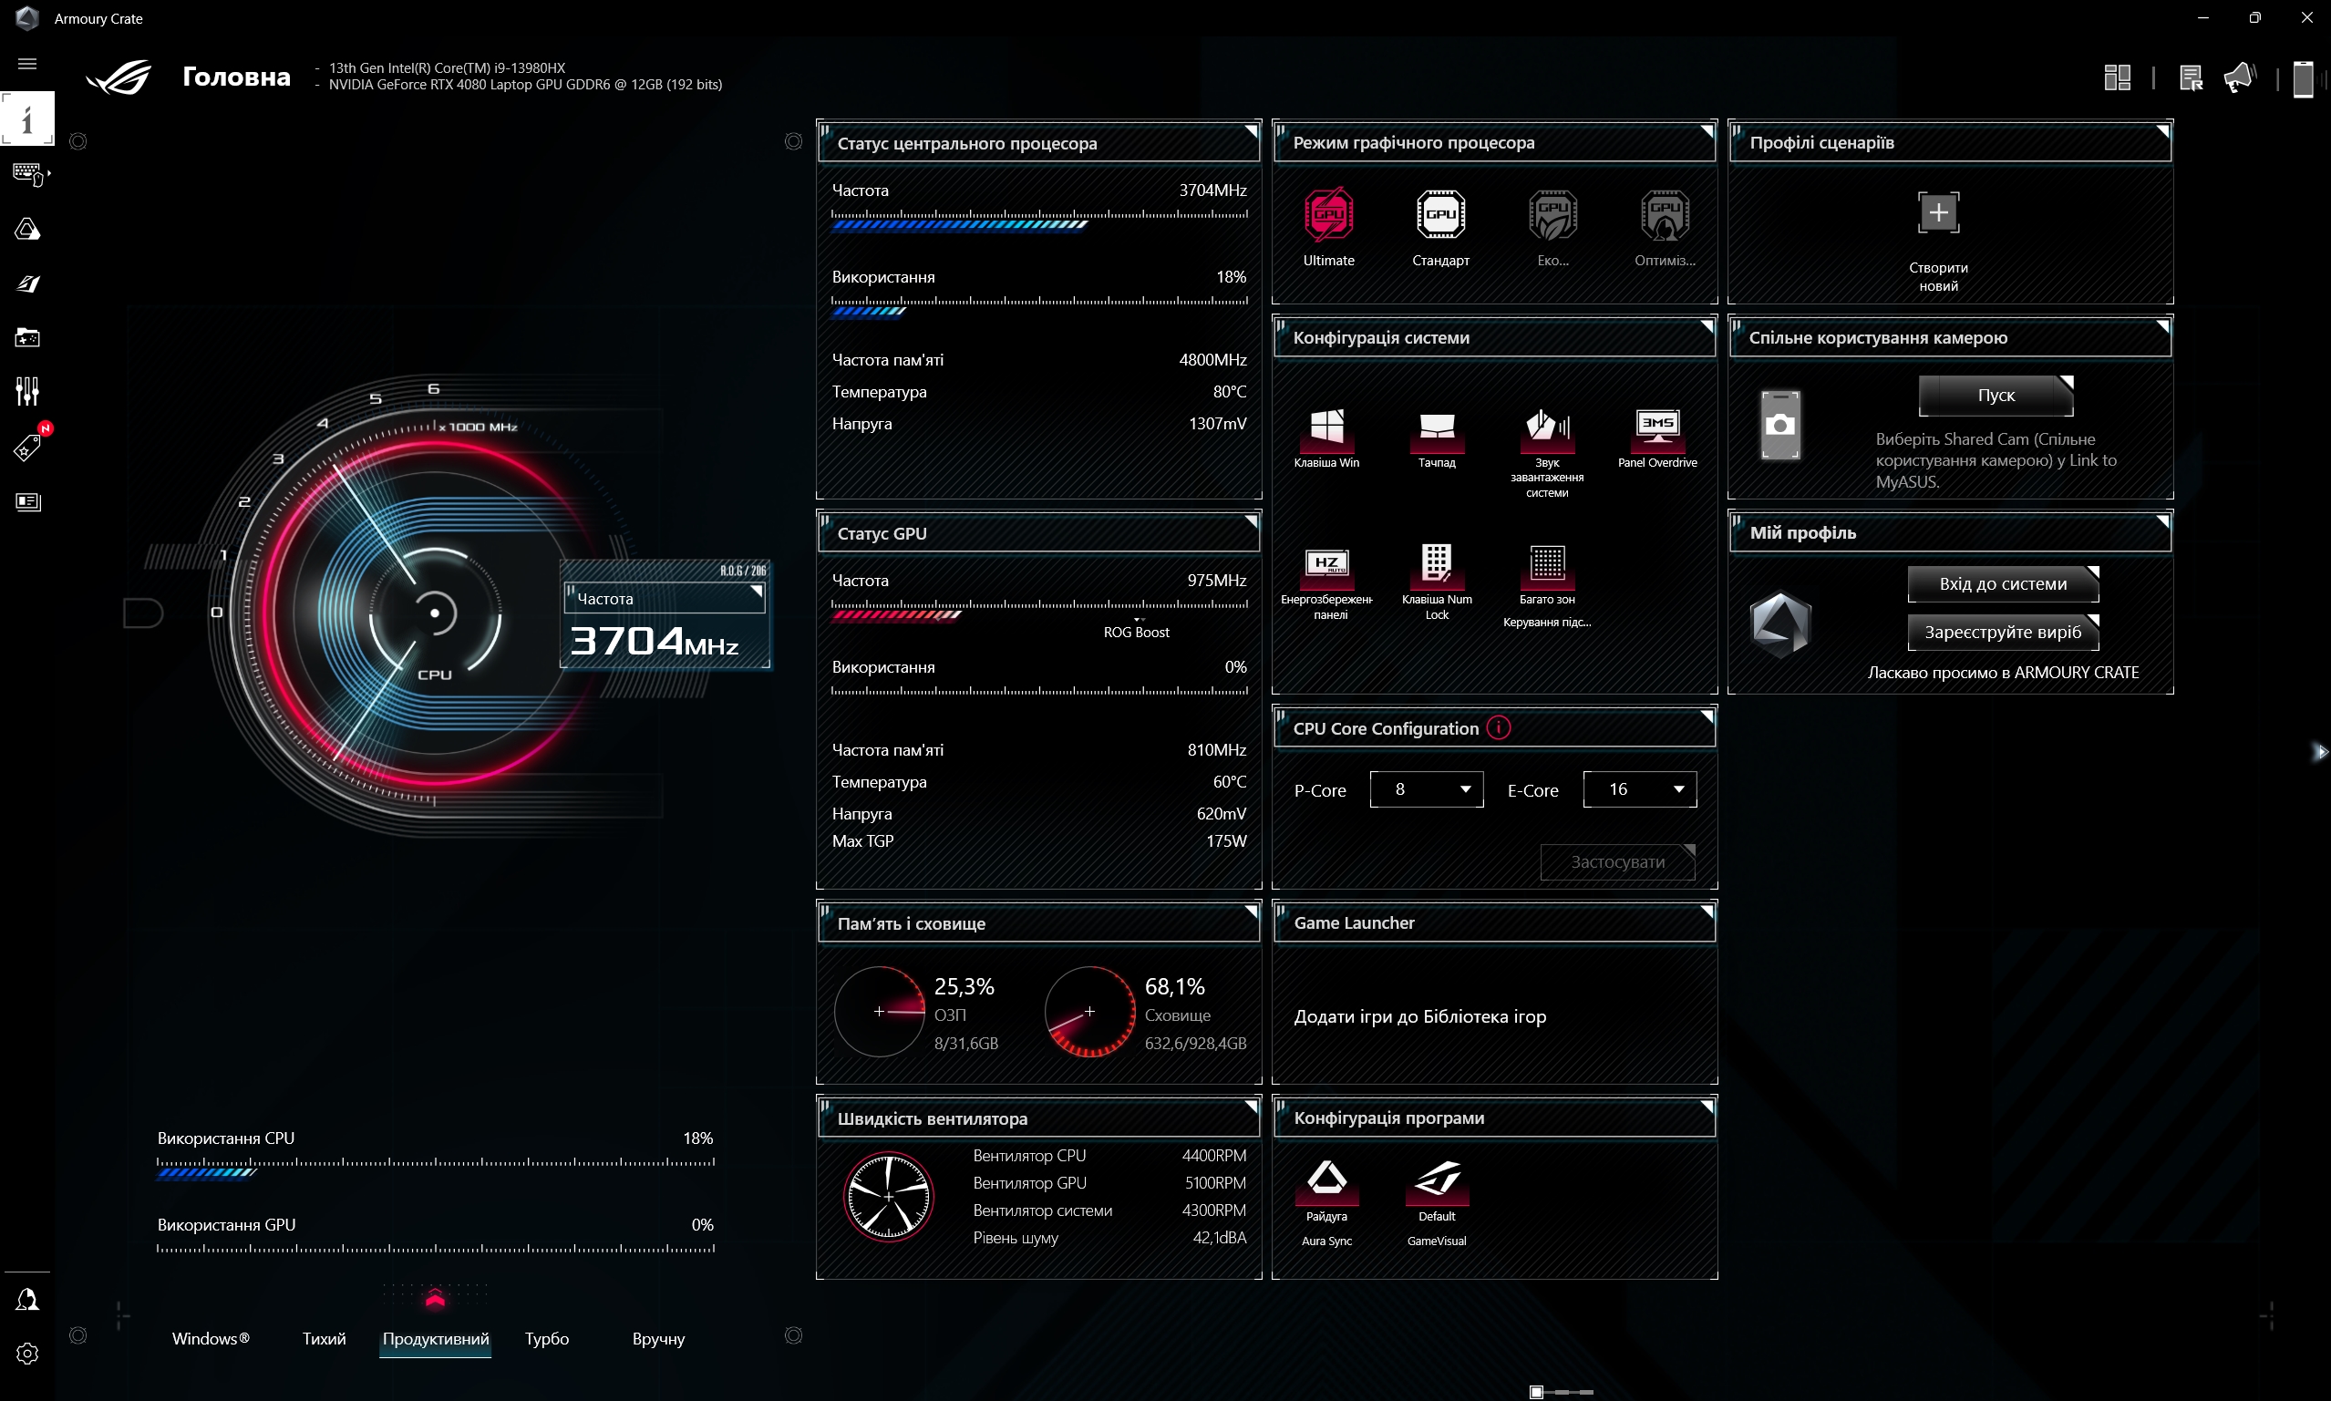2331x1401 pixels.
Task: Select Стандарт GPU mode icon
Action: pos(1439,215)
